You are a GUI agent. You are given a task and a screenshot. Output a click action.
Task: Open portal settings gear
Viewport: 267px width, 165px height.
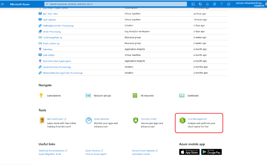[214, 4]
